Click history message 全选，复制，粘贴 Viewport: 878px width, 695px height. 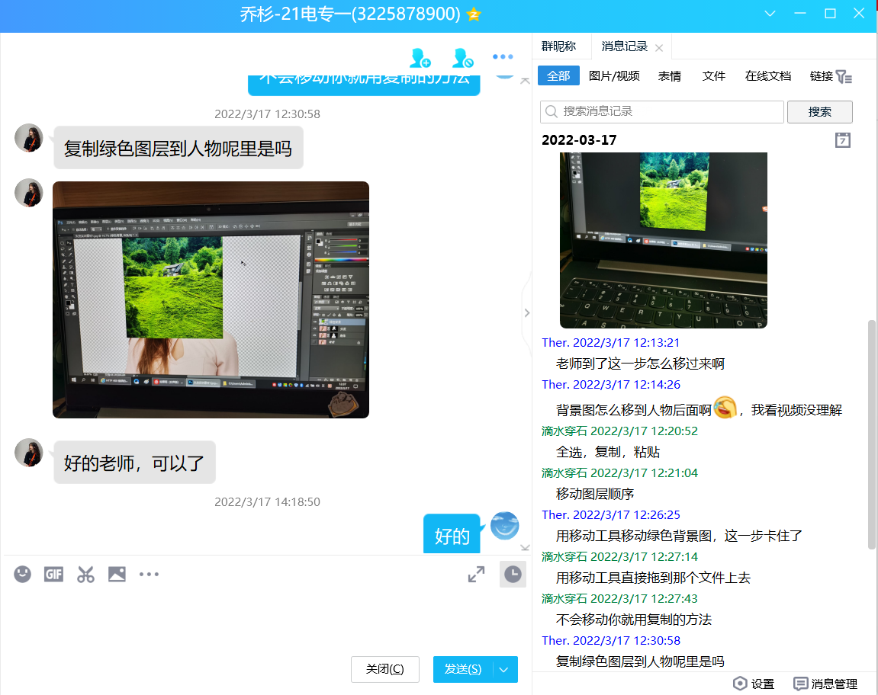tap(608, 452)
